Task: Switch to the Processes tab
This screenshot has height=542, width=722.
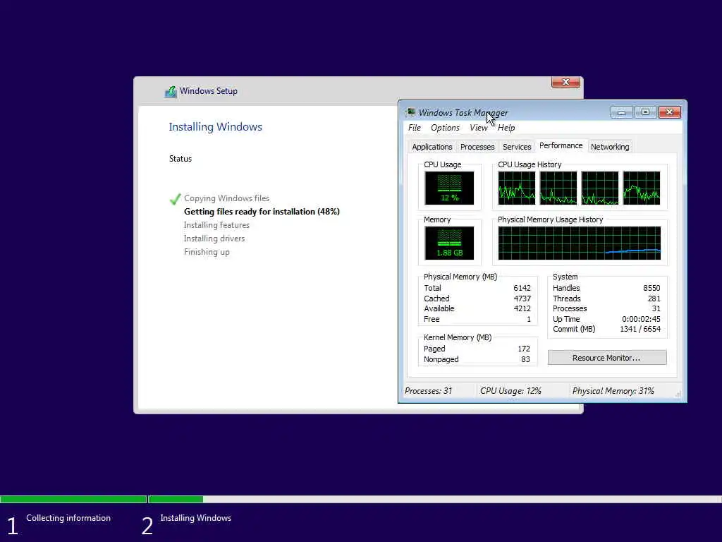Action: 477,147
